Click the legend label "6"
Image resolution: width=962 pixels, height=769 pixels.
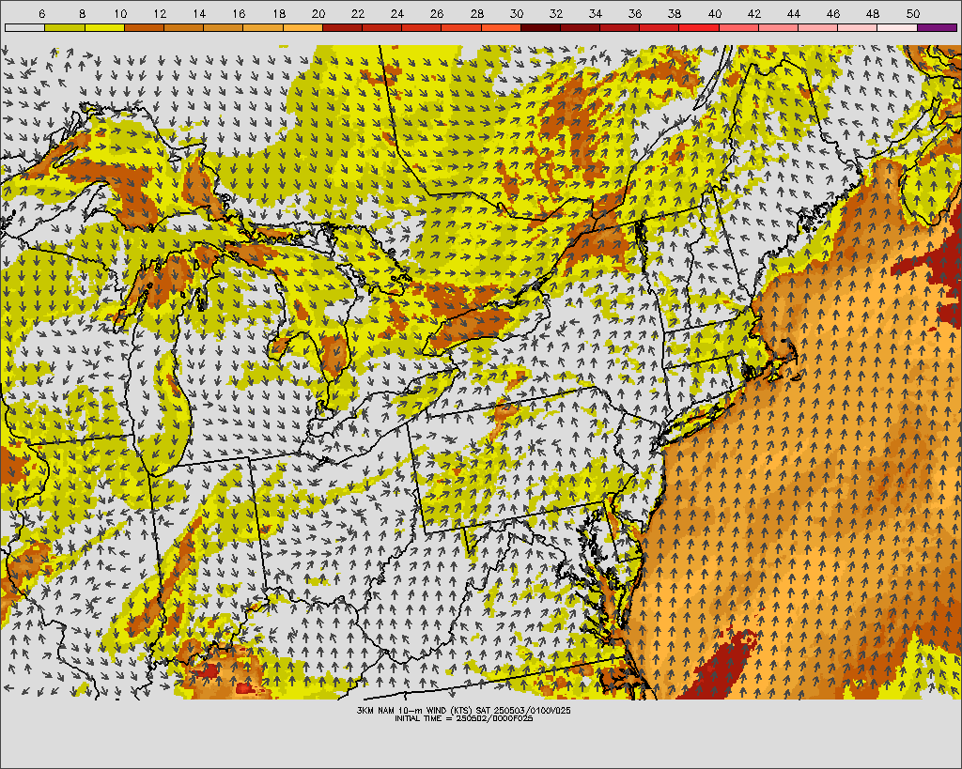41,13
